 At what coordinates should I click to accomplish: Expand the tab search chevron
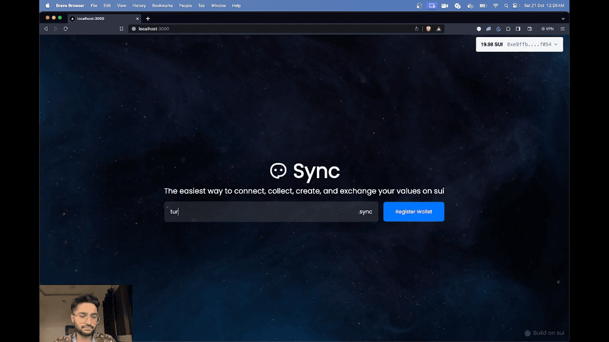(563, 19)
